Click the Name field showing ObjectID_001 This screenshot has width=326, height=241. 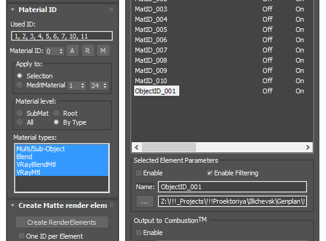click(232, 187)
